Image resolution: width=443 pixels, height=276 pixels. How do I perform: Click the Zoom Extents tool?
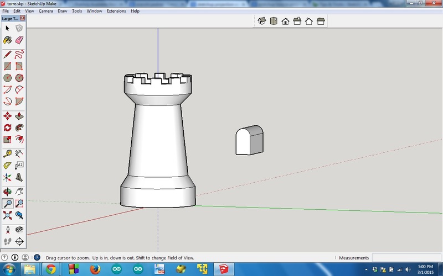7,215
